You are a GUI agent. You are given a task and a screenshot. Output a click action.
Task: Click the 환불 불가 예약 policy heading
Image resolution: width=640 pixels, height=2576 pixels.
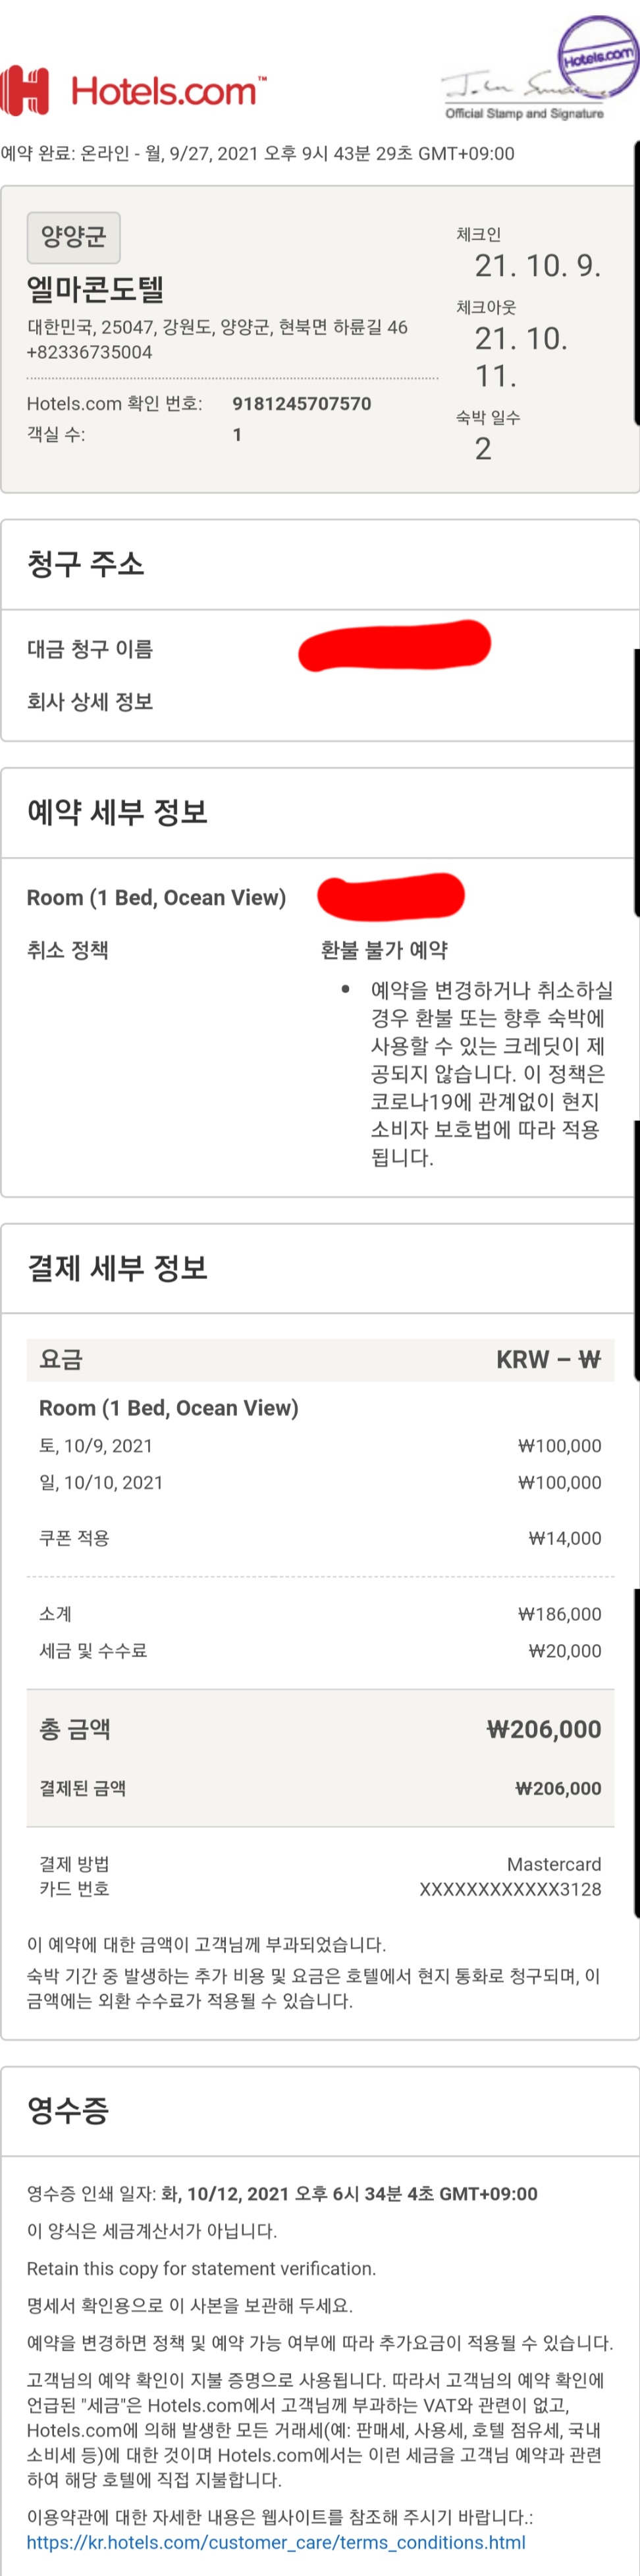point(384,949)
